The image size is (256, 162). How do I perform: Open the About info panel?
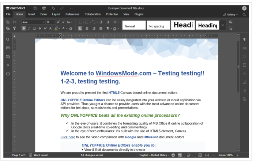click(8, 74)
